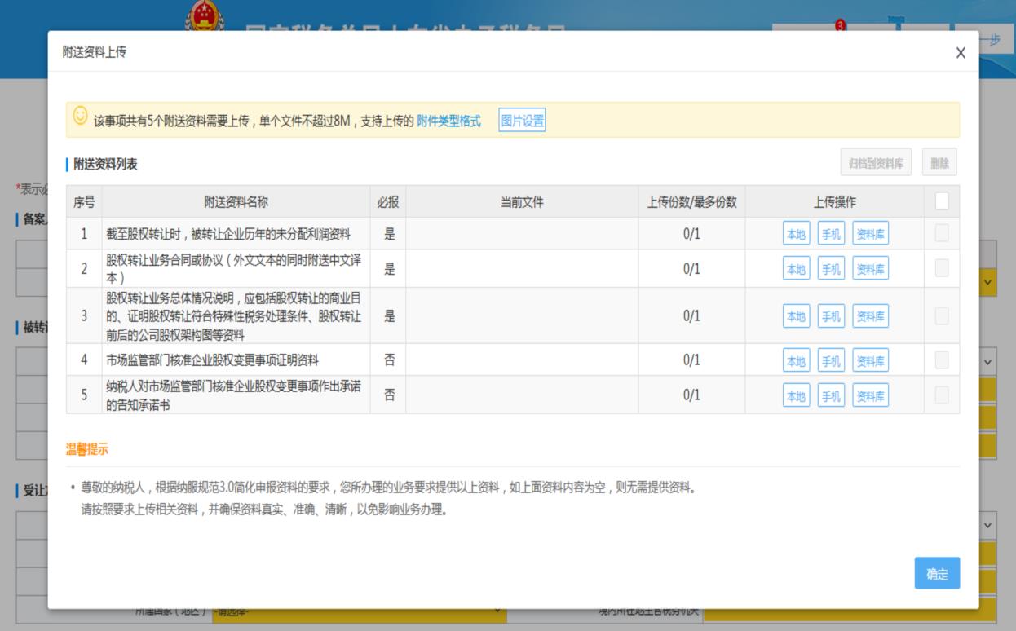The image size is (1016, 631).
Task: Click 本地 upload for row 1
Action: [796, 235]
